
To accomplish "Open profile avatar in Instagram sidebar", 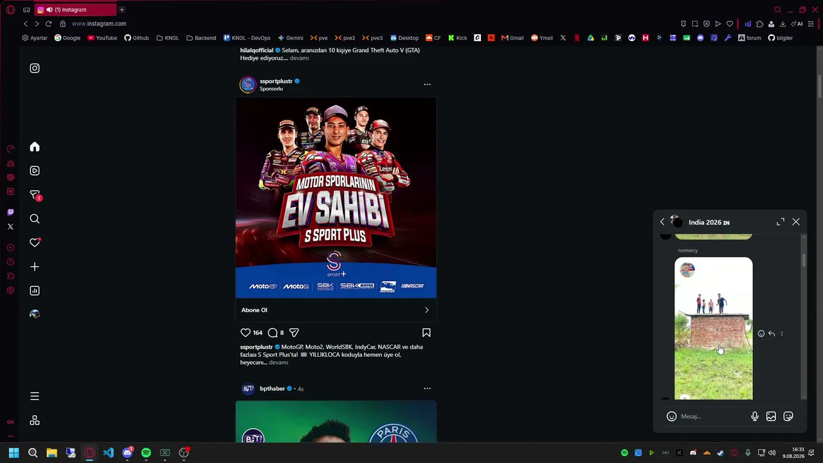I will click(35, 314).
